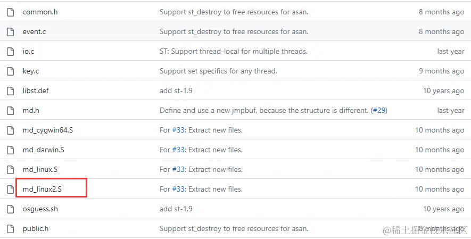471x239 pixels.
Task: Follow the #29 pull request link
Action: tap(379, 111)
